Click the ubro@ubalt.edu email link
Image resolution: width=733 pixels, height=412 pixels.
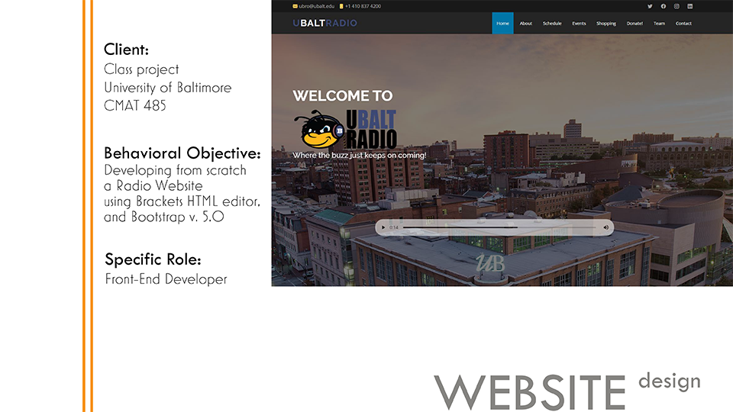tap(316, 6)
